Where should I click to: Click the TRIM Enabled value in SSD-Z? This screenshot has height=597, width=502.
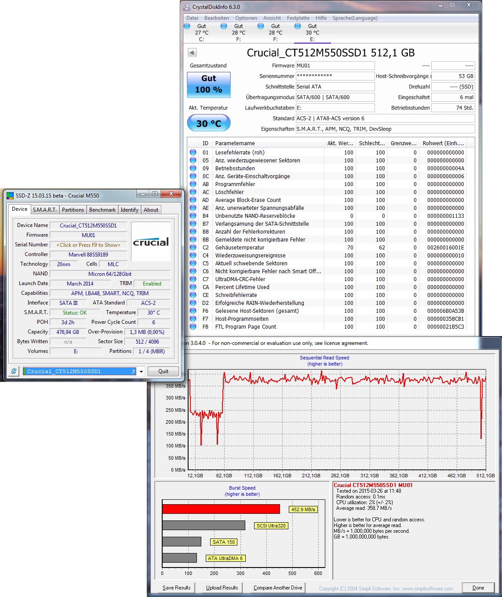(152, 284)
